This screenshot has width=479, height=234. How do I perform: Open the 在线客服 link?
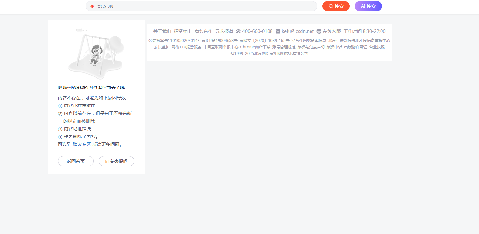332,31
